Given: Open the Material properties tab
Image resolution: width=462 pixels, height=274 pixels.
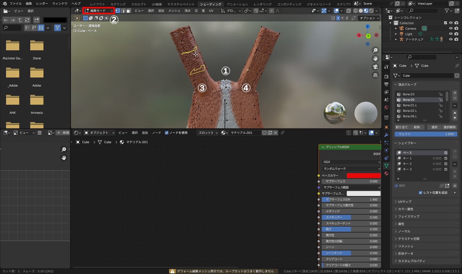Looking at the screenshot, I should point(386,173).
